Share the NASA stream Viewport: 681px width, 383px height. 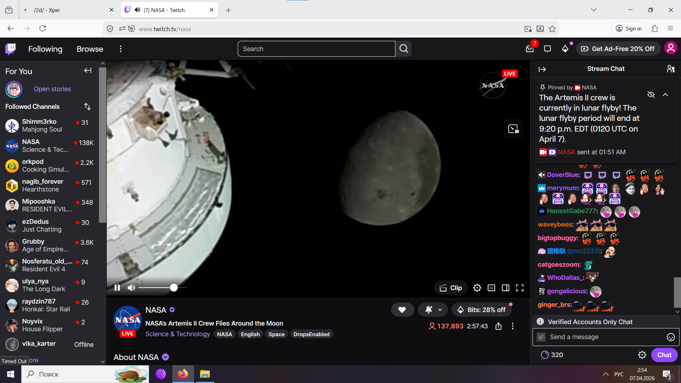tap(498, 326)
